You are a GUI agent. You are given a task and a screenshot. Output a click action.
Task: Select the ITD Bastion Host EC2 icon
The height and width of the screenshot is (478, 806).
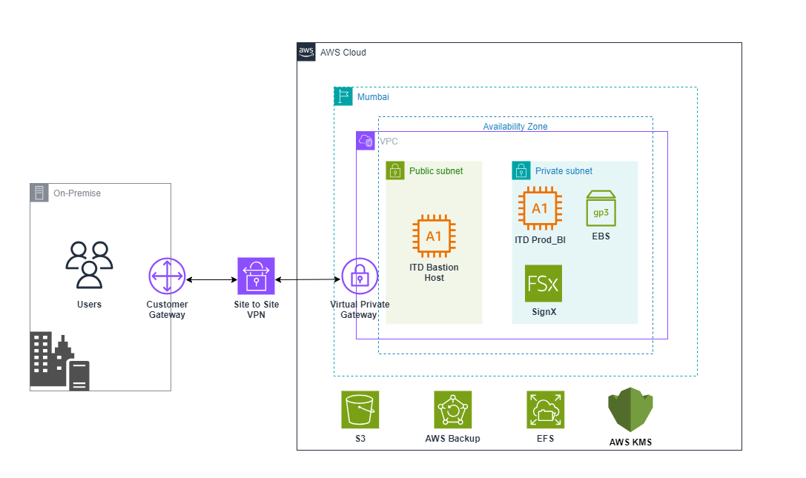[x=434, y=236]
